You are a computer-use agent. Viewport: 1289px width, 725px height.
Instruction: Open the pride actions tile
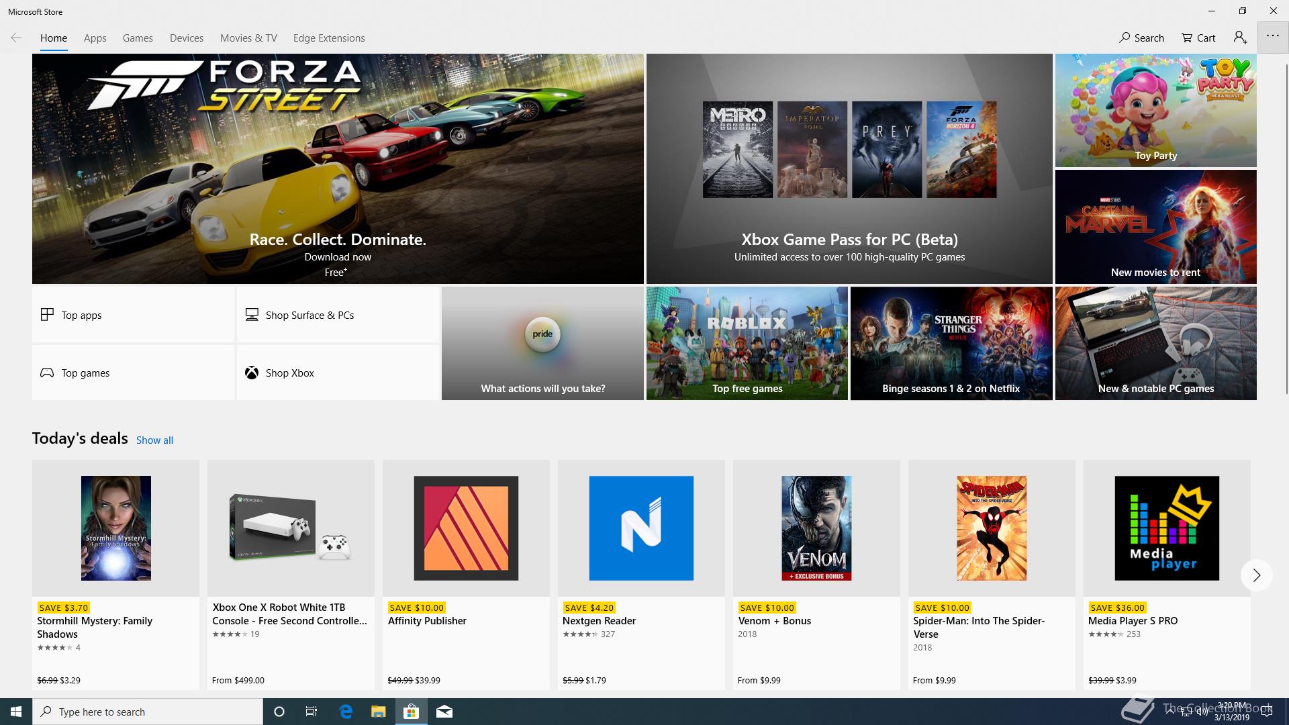[x=542, y=344]
